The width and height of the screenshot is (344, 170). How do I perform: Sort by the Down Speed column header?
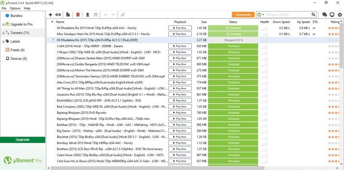[281, 22]
